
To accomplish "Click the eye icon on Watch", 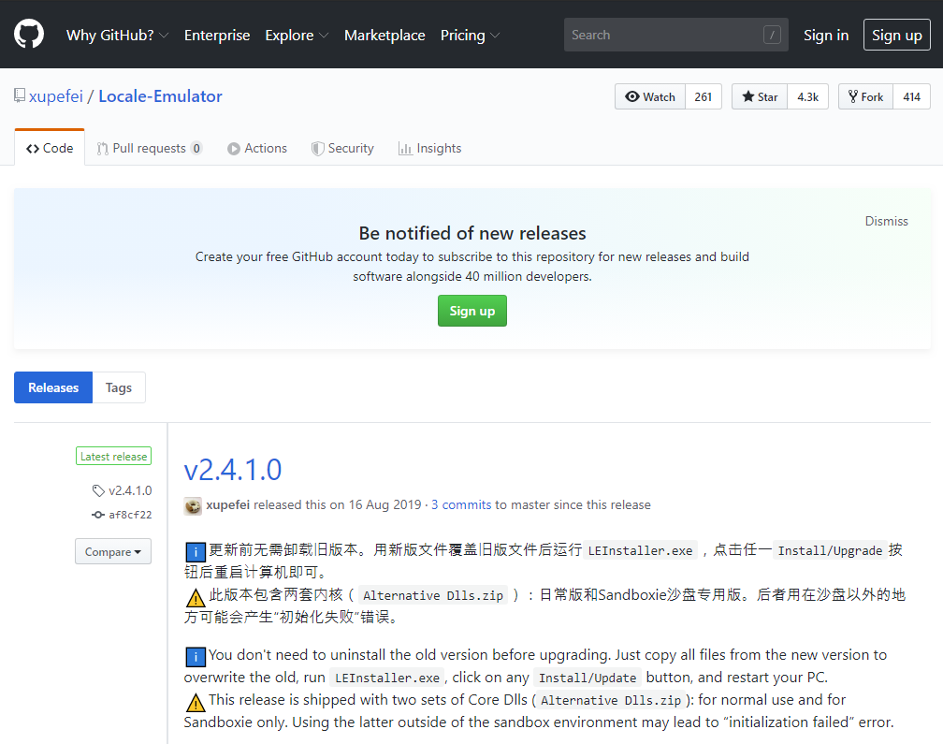I will coord(632,96).
